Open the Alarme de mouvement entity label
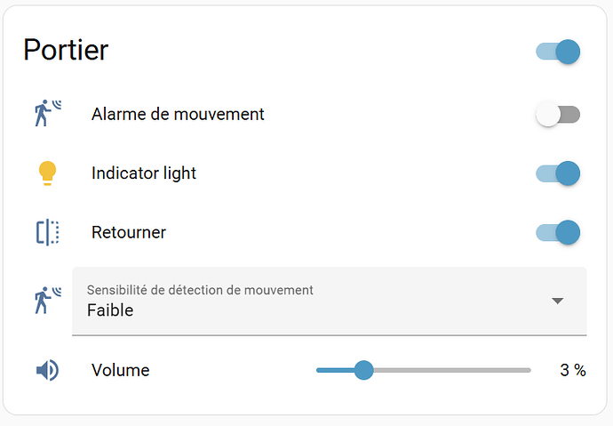The image size is (613, 426). tap(178, 114)
